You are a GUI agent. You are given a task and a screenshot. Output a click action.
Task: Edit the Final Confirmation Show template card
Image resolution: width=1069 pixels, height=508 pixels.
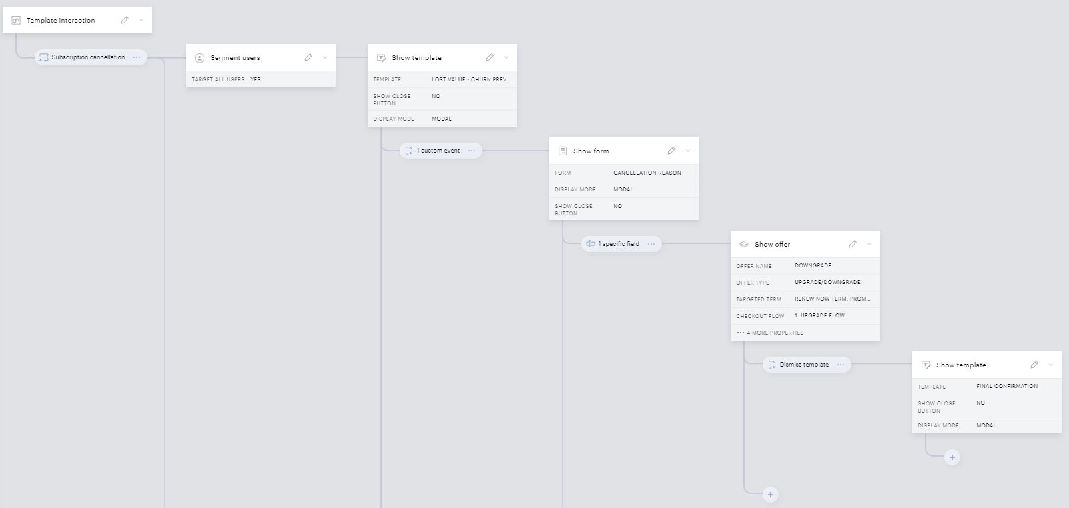[1034, 365]
